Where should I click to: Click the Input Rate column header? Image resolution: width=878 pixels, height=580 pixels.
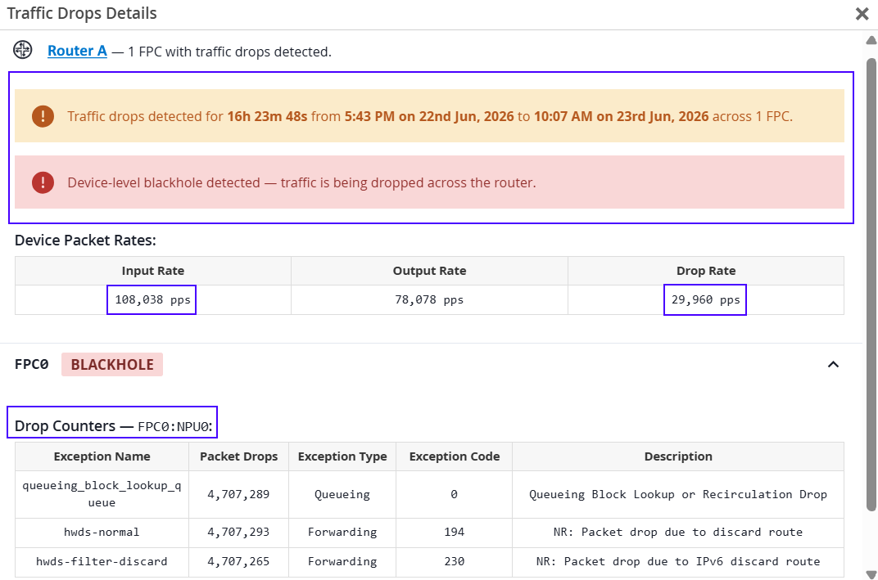(x=153, y=271)
